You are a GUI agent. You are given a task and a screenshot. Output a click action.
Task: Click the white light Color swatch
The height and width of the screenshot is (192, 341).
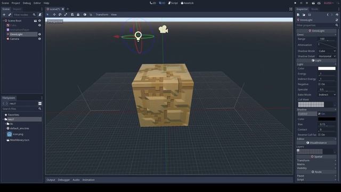tap(327, 68)
